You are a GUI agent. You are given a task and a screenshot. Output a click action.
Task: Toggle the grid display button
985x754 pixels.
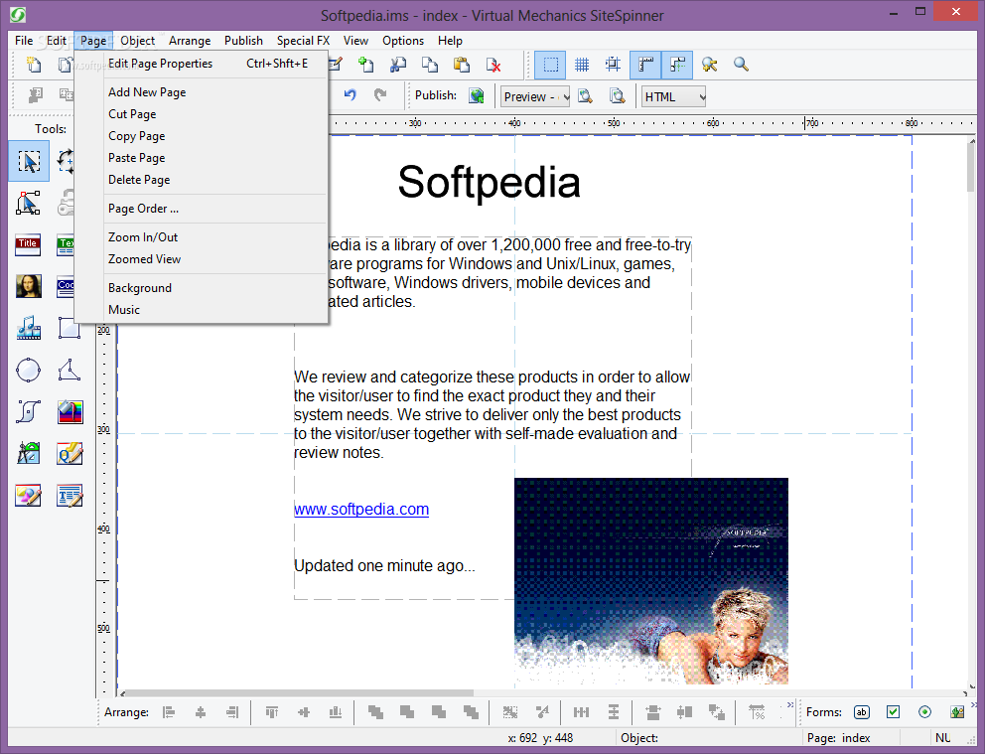pyautogui.click(x=582, y=65)
